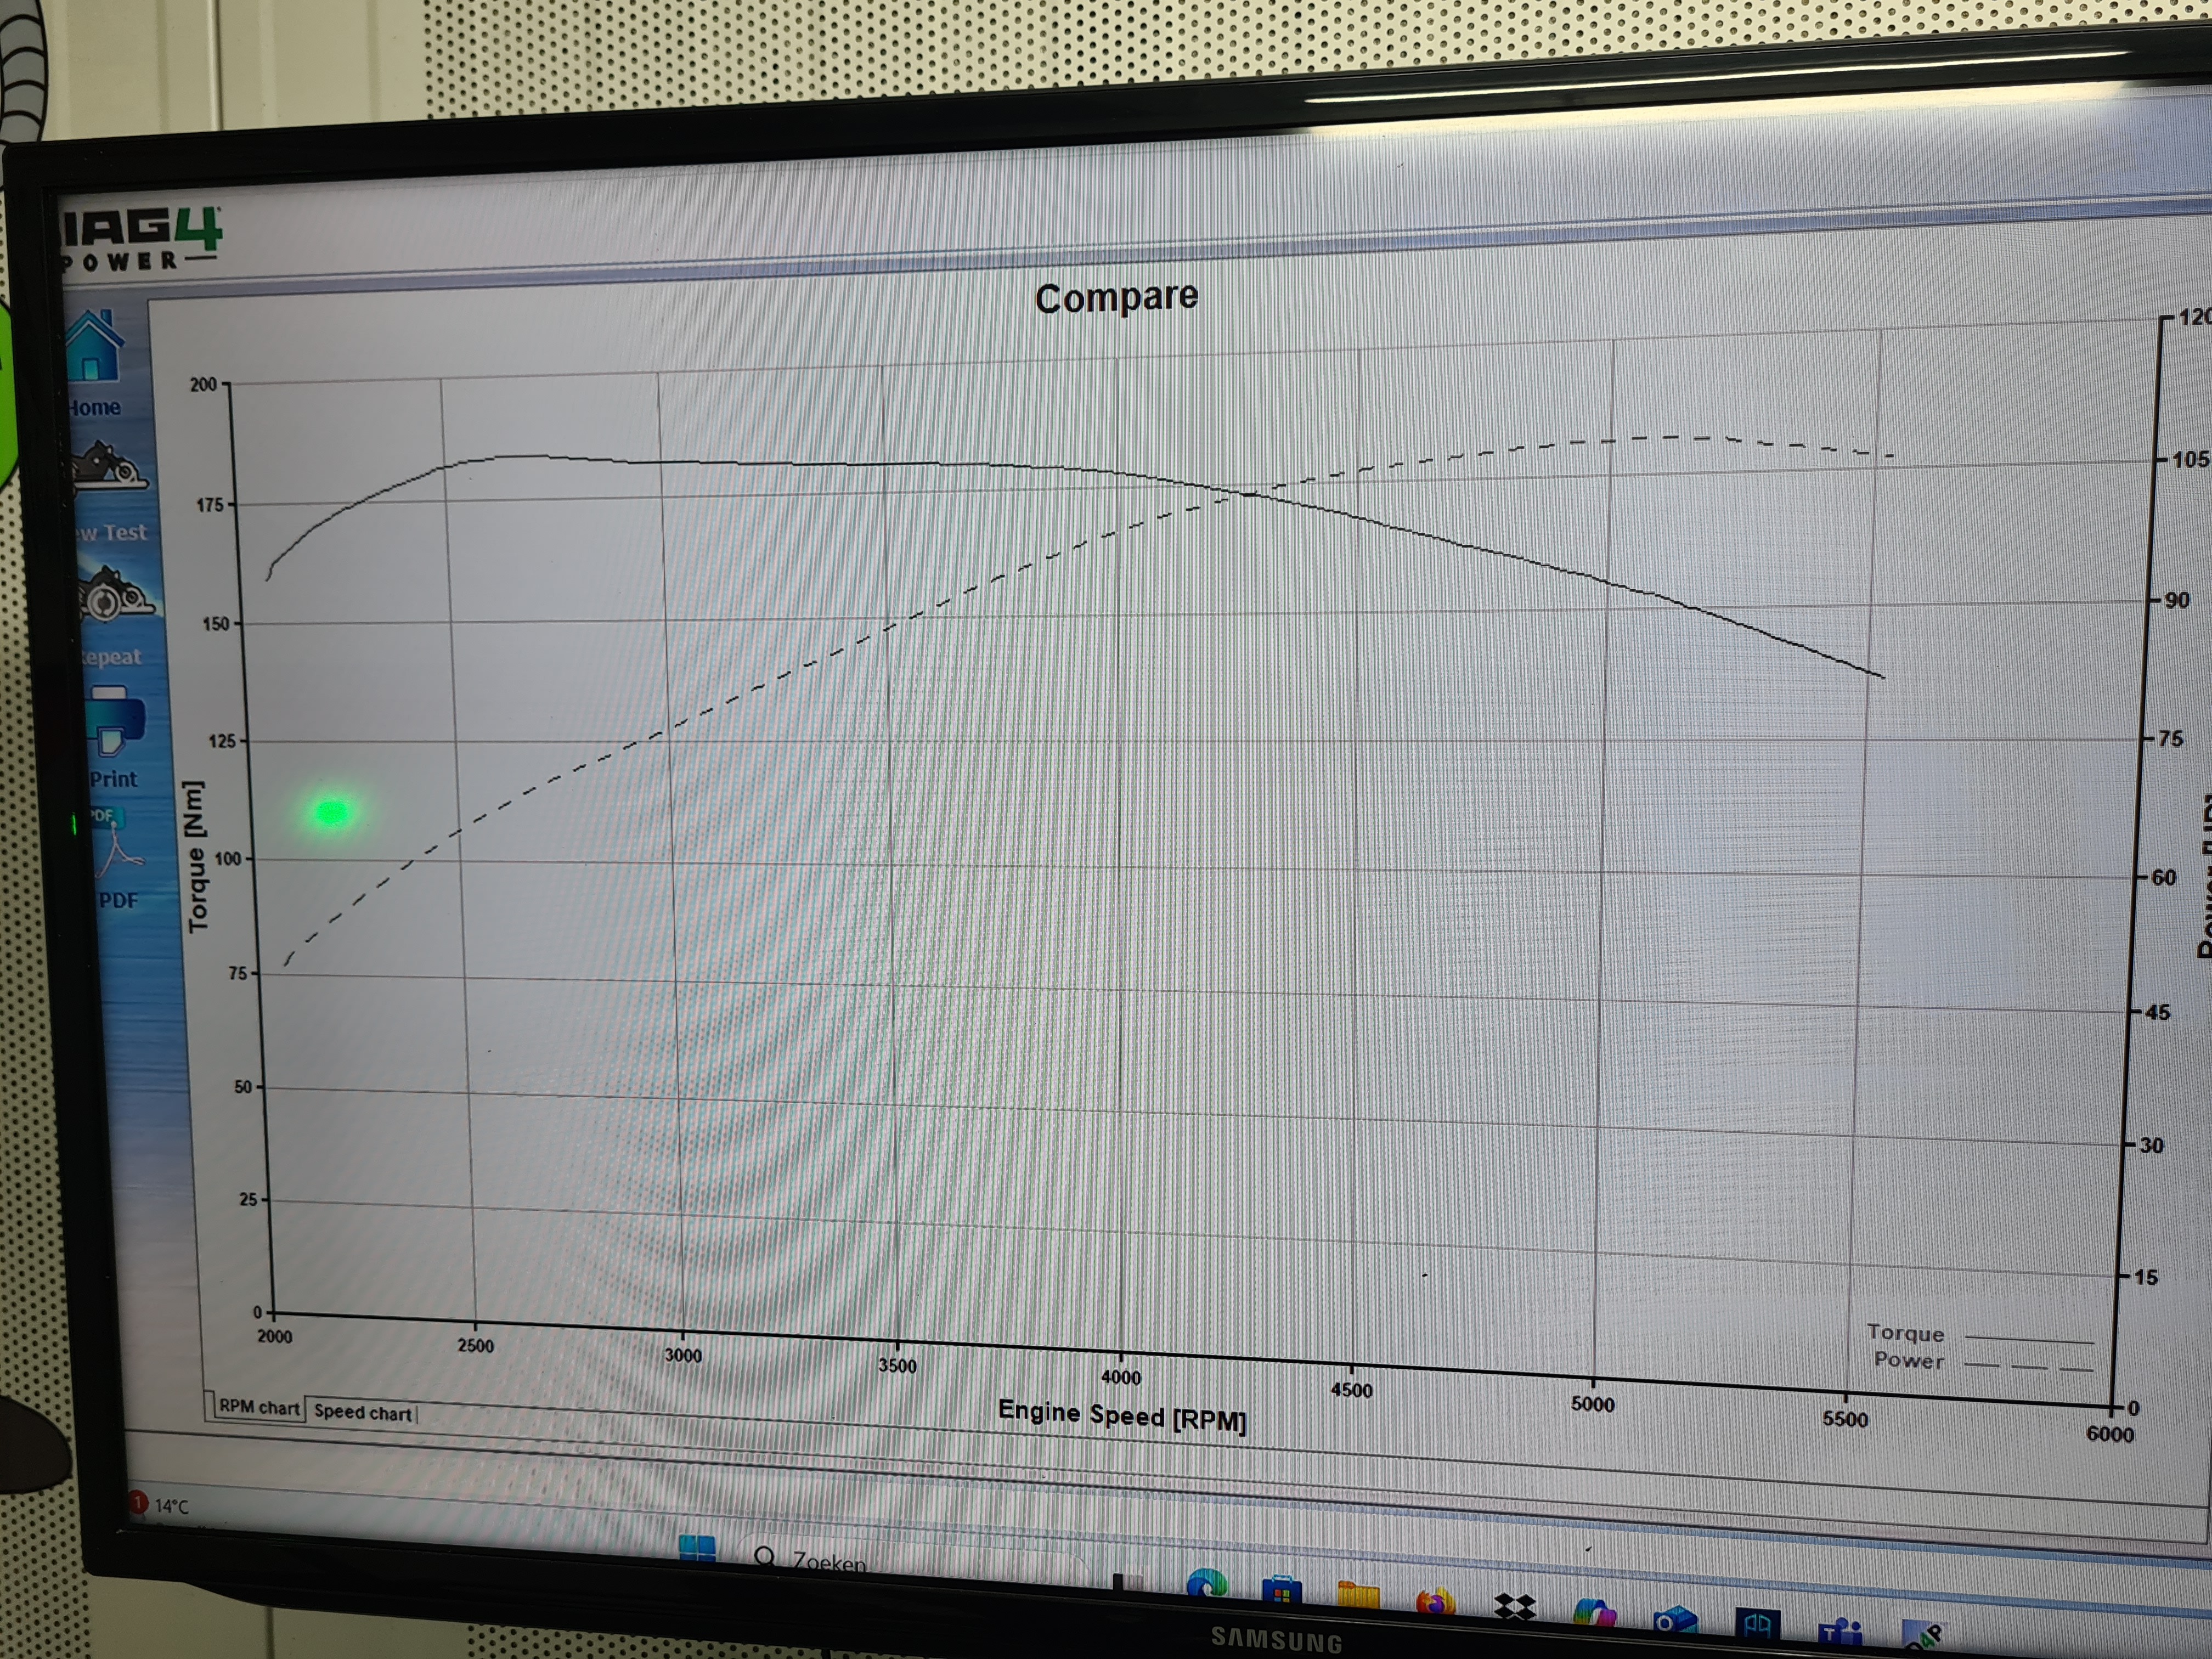Click the Home house icon

point(95,347)
